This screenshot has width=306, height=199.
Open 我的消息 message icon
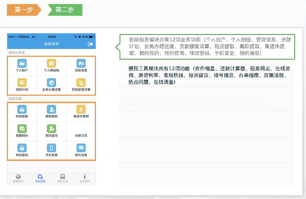click(x=81, y=148)
